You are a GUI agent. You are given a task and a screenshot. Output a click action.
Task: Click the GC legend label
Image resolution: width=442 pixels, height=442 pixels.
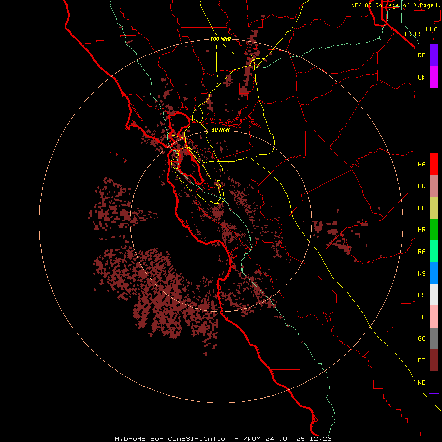tap(421, 339)
